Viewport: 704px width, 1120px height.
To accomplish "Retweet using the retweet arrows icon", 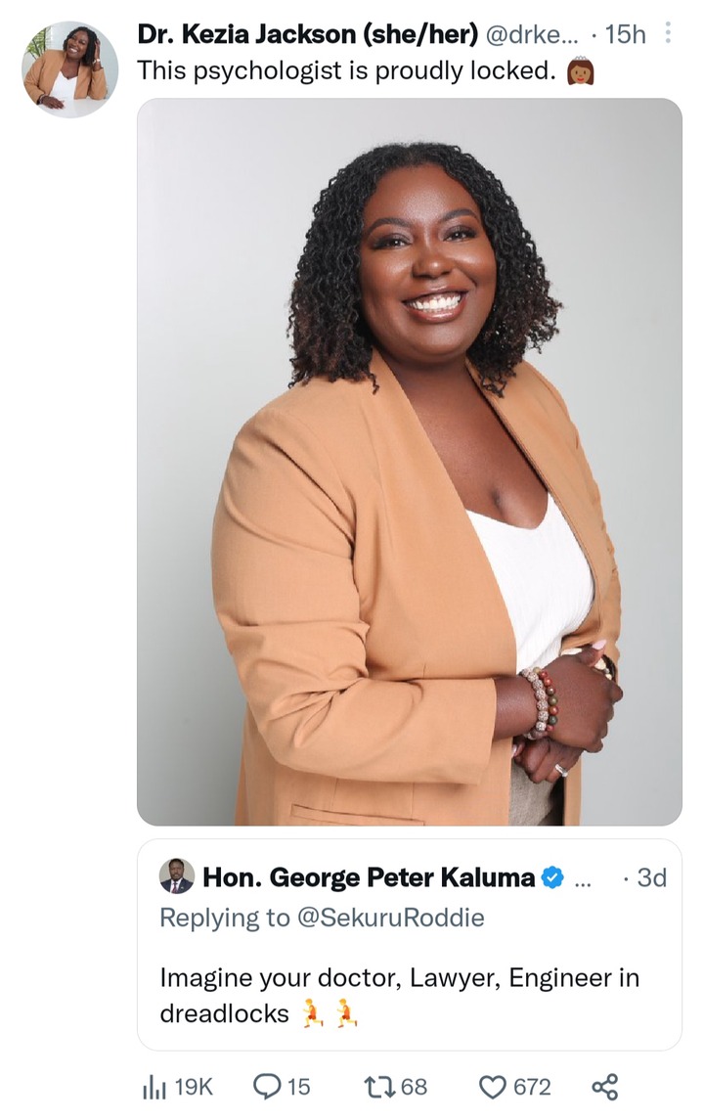I will tap(379, 1087).
